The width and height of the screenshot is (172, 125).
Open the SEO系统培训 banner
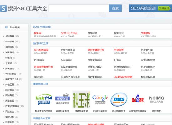click(150, 8)
